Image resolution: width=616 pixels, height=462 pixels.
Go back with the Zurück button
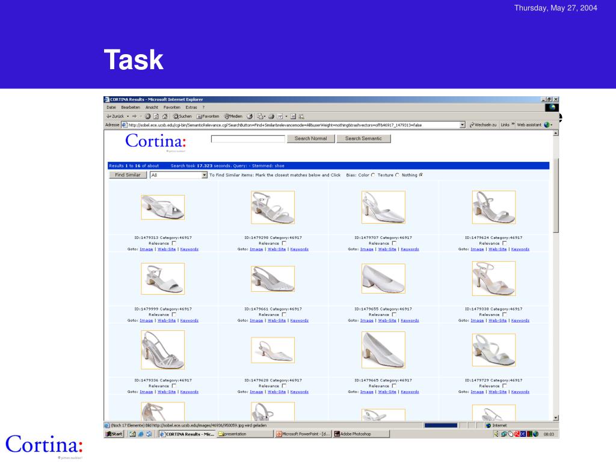click(x=115, y=116)
